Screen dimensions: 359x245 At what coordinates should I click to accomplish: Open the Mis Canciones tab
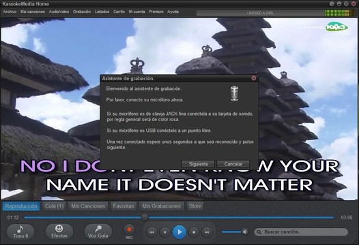click(88, 206)
